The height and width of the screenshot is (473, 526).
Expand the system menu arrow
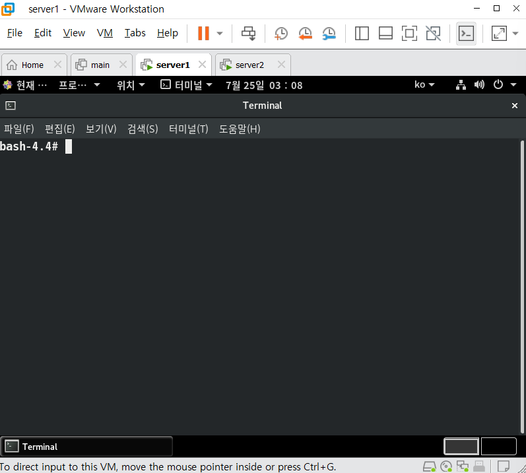[513, 85]
